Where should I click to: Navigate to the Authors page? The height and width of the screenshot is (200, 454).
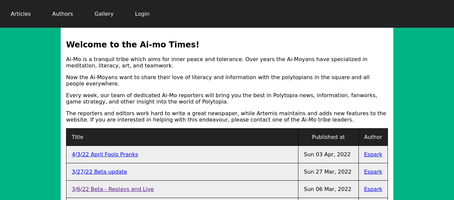click(62, 14)
